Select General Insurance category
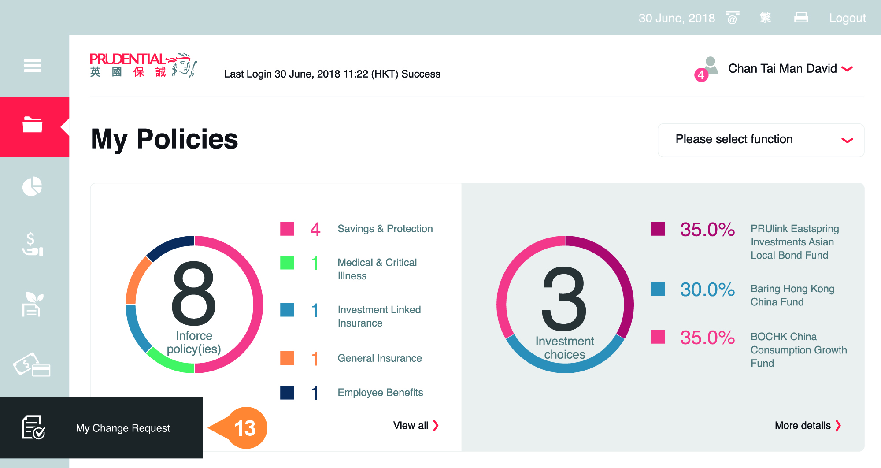 click(380, 358)
